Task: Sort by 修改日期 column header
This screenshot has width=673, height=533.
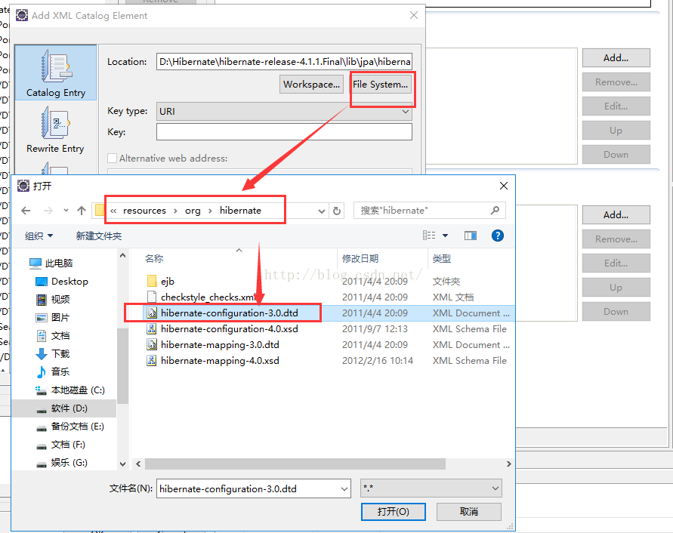Action: [x=360, y=258]
